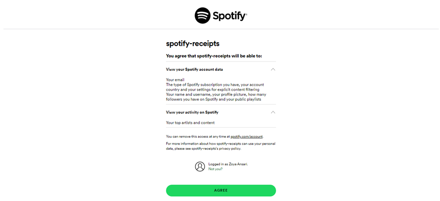Click the Spotify wordmark text
The image size is (440, 201).
pos(230,16)
